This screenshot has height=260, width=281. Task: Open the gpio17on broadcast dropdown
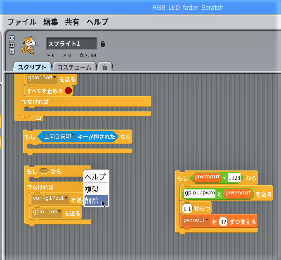pos(47,213)
